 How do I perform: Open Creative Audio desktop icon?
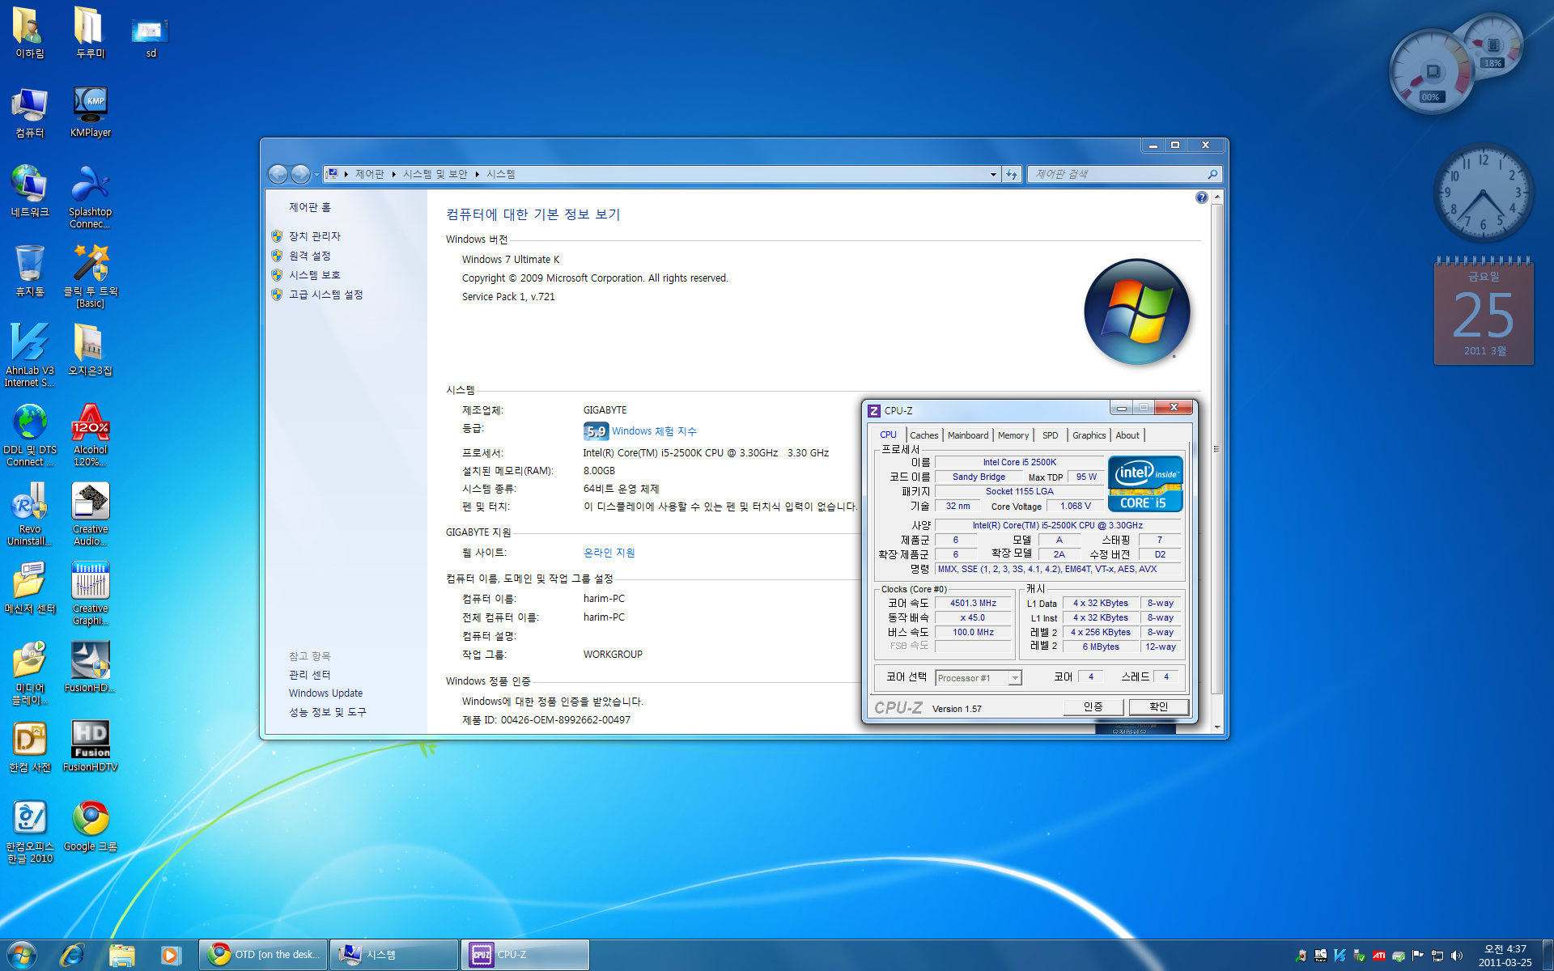pyautogui.click(x=90, y=514)
